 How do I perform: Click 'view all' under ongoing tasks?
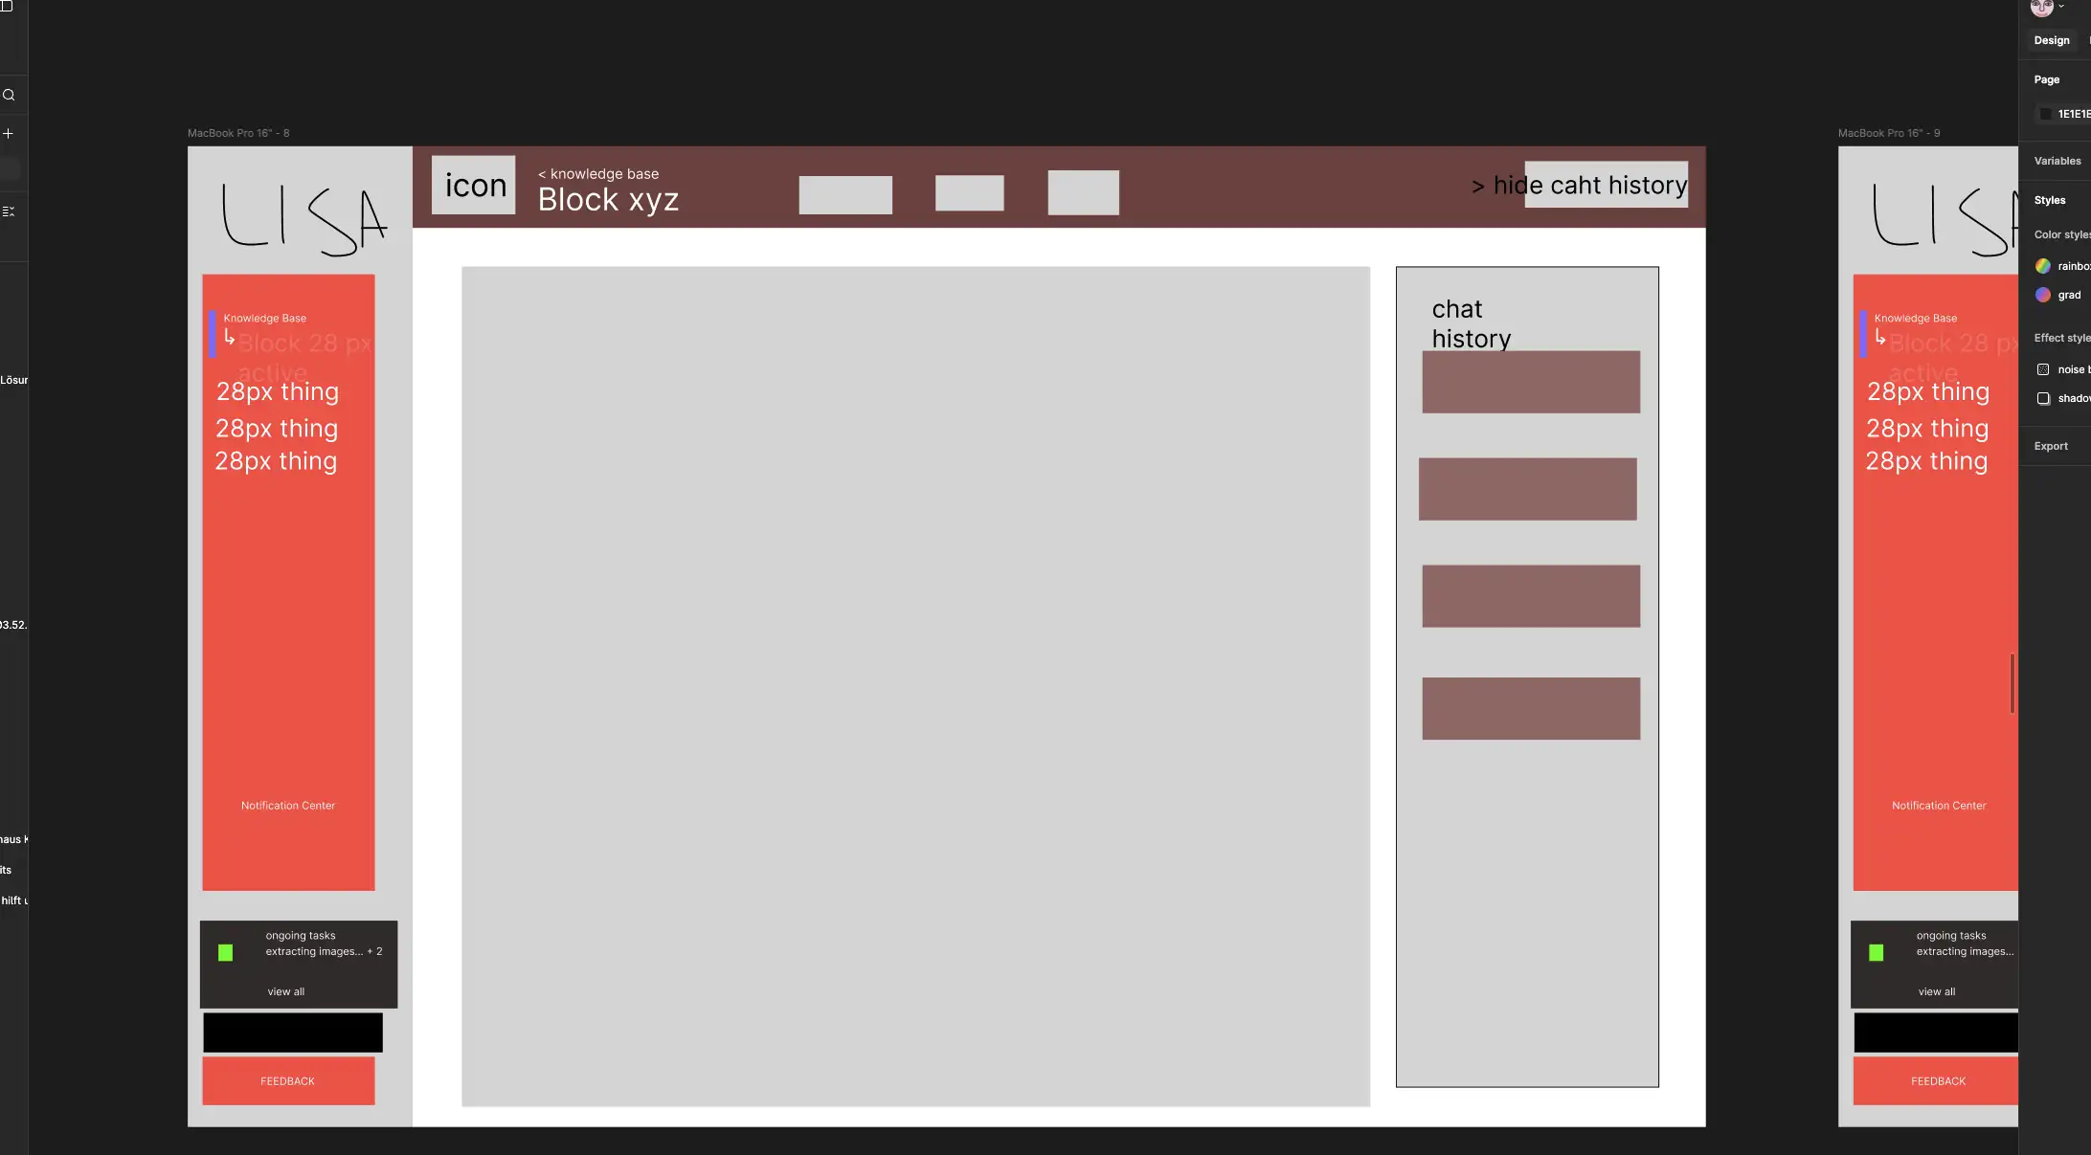(x=286, y=992)
